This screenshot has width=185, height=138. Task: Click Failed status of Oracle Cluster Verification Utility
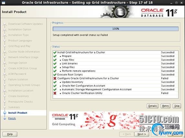coord(165,93)
